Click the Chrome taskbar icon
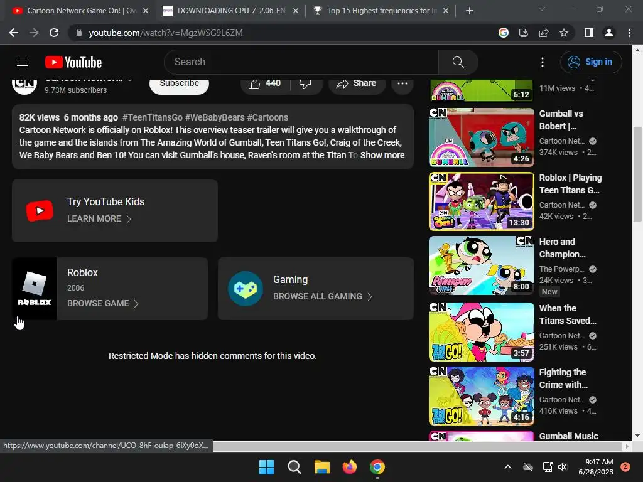643x482 pixels. coord(377,467)
